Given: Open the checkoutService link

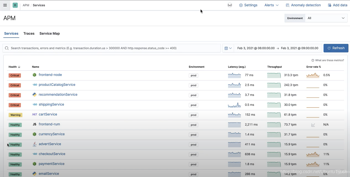Looking at the screenshot, I should (52, 154).
